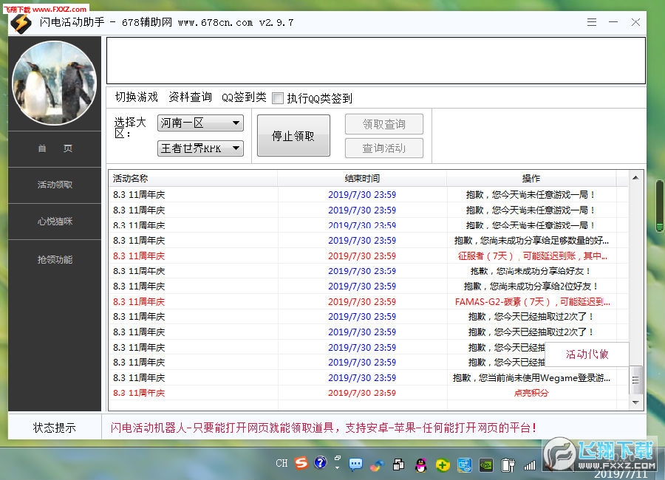Enable the 执行QQ类签到 checkbox

click(278, 98)
